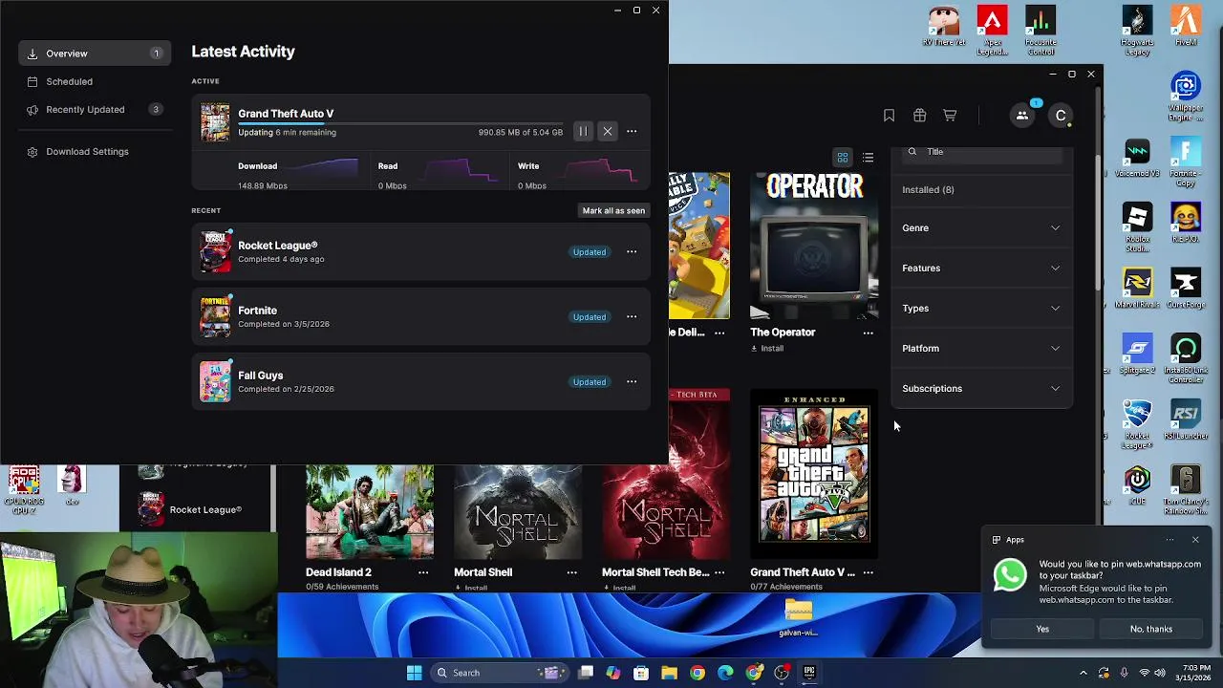1223x688 pixels.
Task: Open Epic Games Launcher taskbar icon
Action: tap(809, 673)
